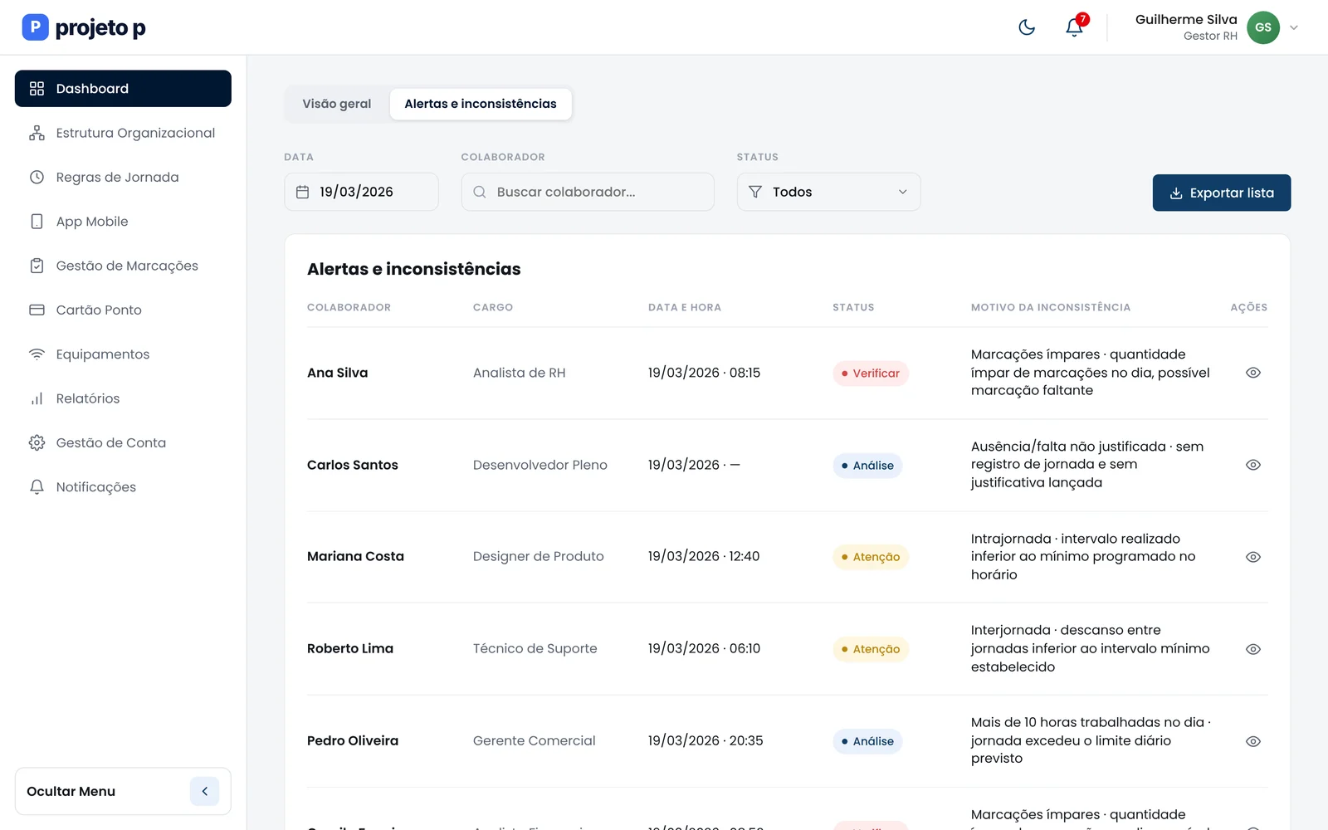The height and width of the screenshot is (830, 1328).
Task: Open App Mobile section
Action: pyautogui.click(x=123, y=222)
